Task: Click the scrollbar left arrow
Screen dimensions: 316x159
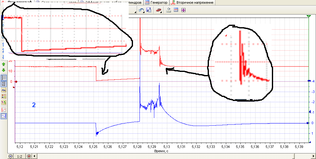Action: click(x=34, y=156)
